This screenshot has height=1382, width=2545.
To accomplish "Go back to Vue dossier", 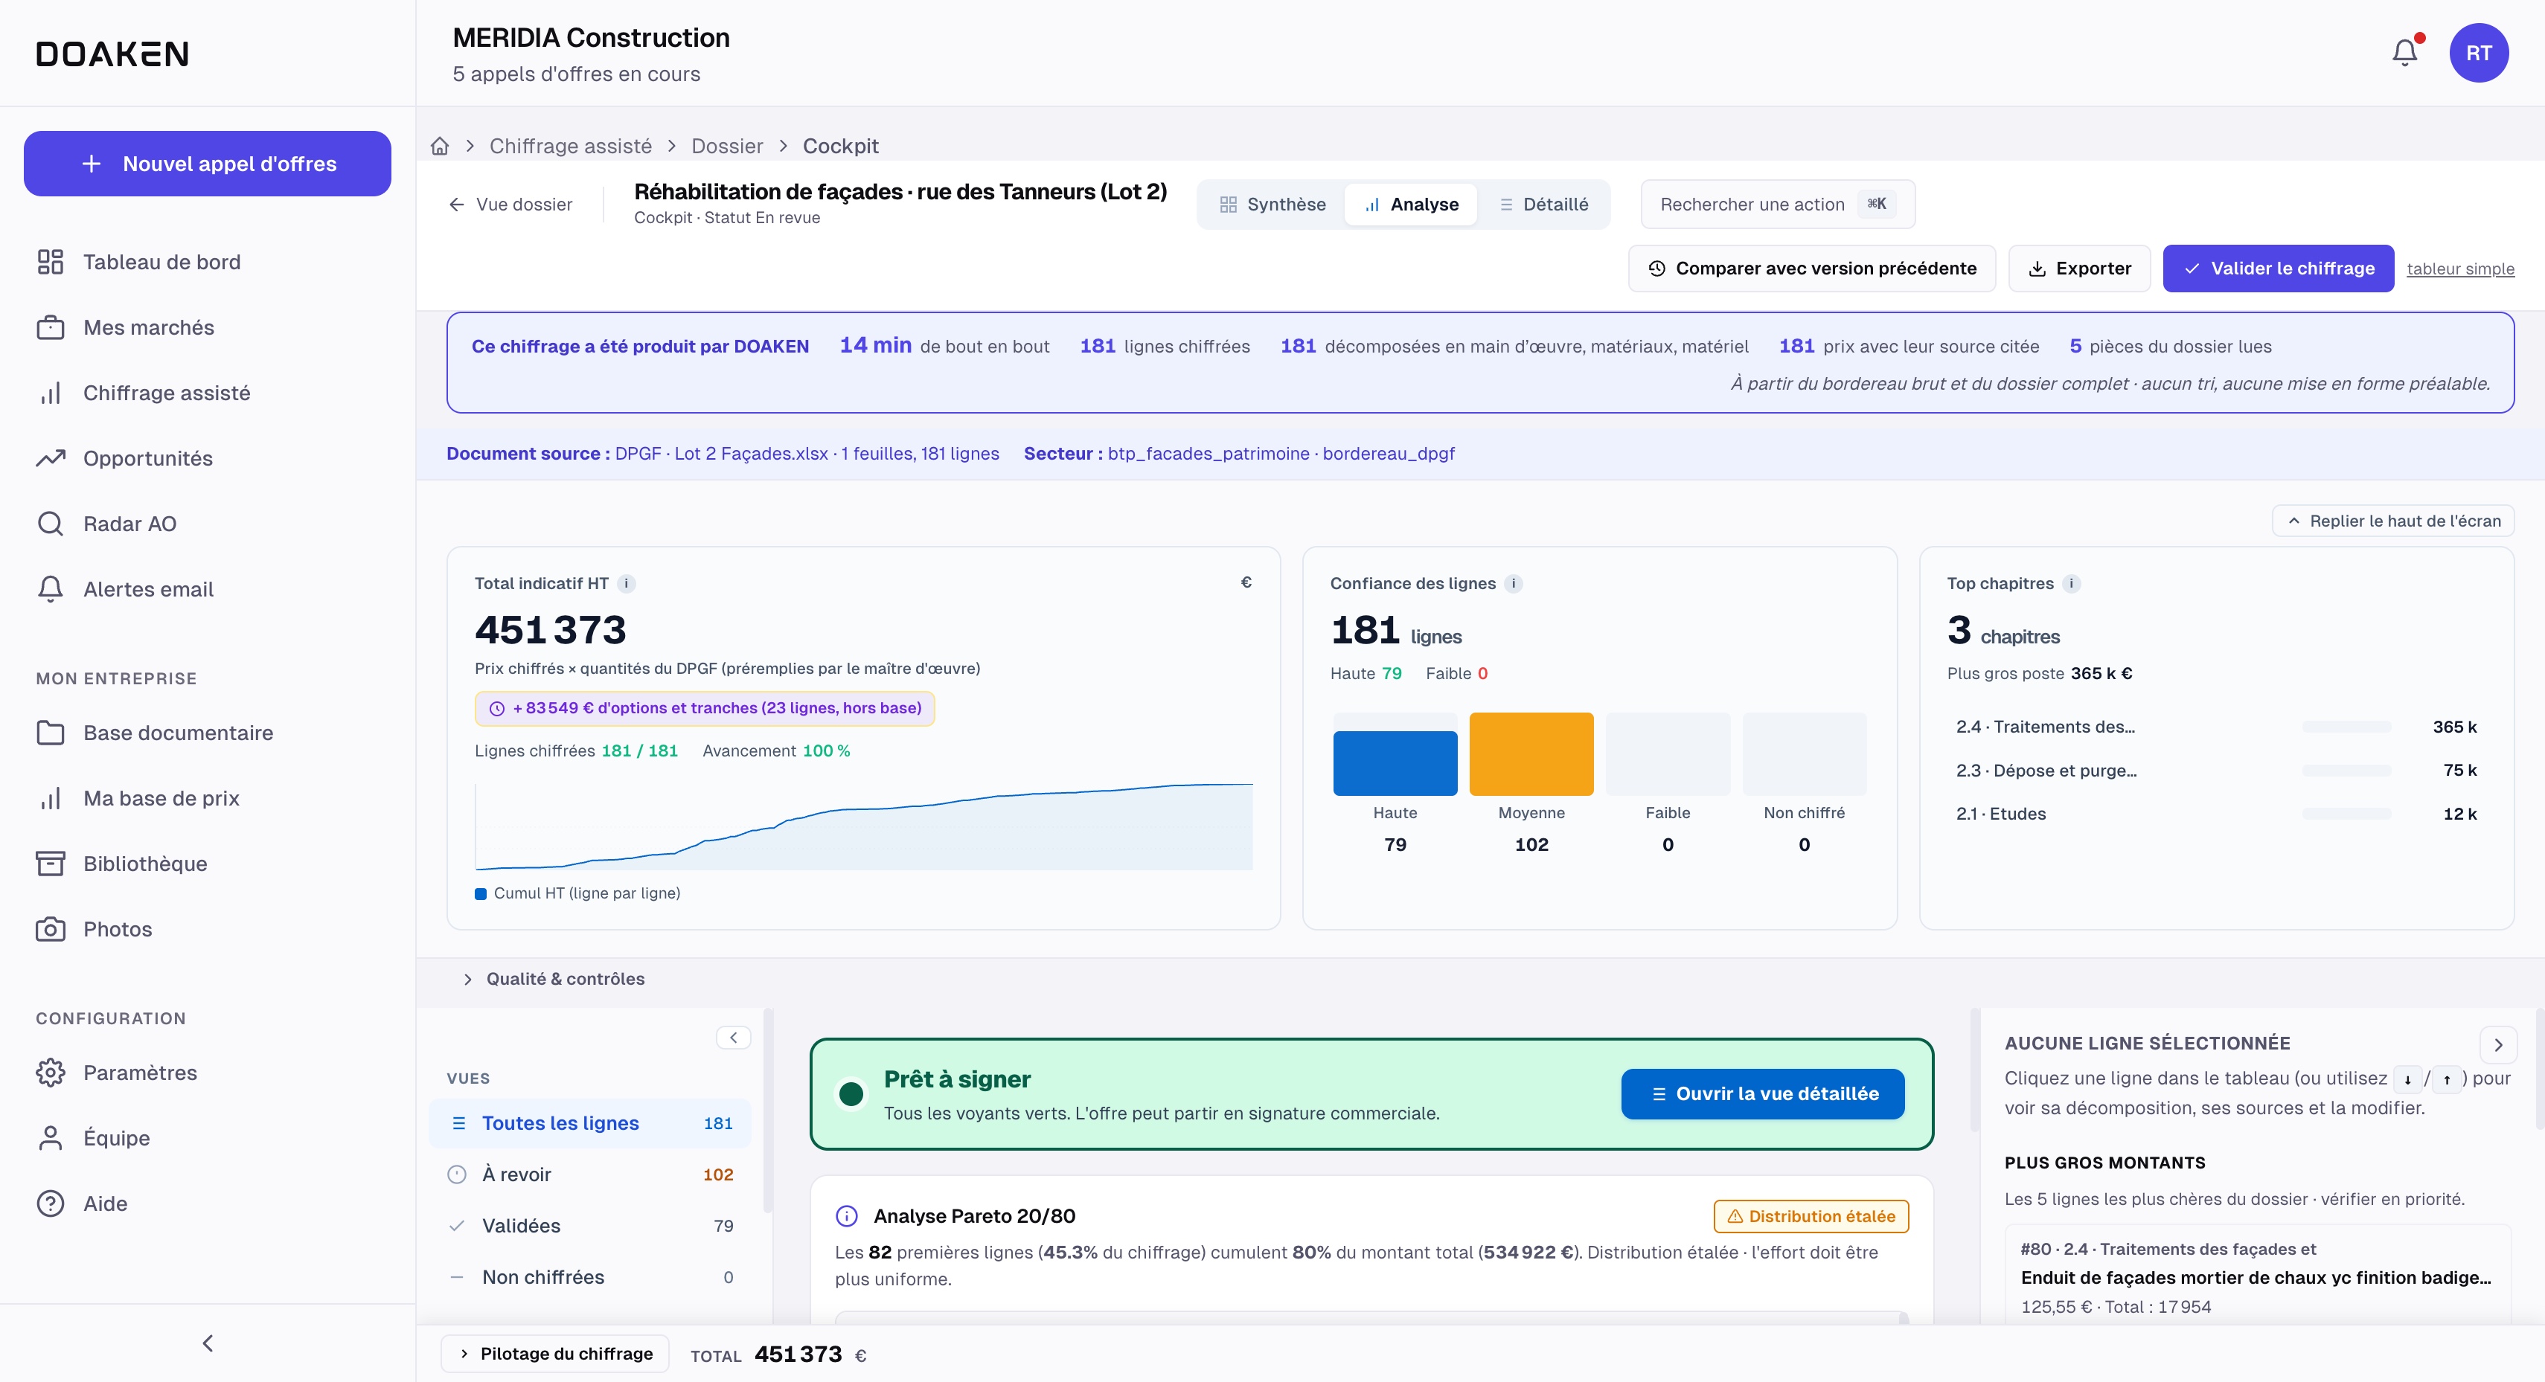I will tap(510, 205).
